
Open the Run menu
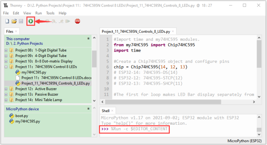point(38,13)
